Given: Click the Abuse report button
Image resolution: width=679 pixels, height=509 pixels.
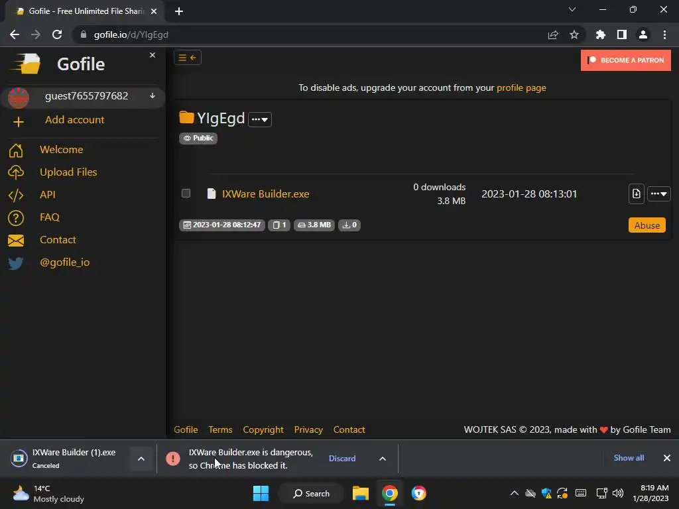Looking at the screenshot, I should (647, 225).
